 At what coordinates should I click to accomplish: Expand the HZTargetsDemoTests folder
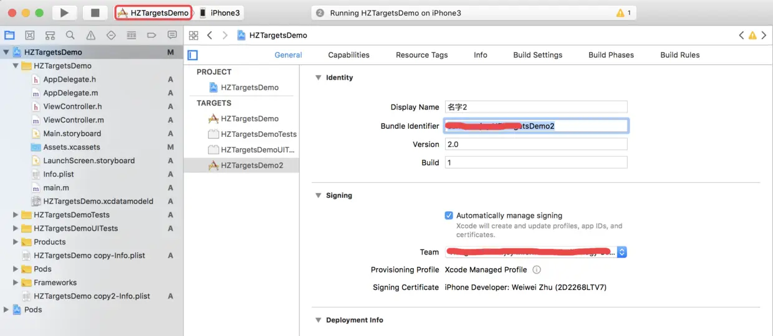(x=16, y=215)
